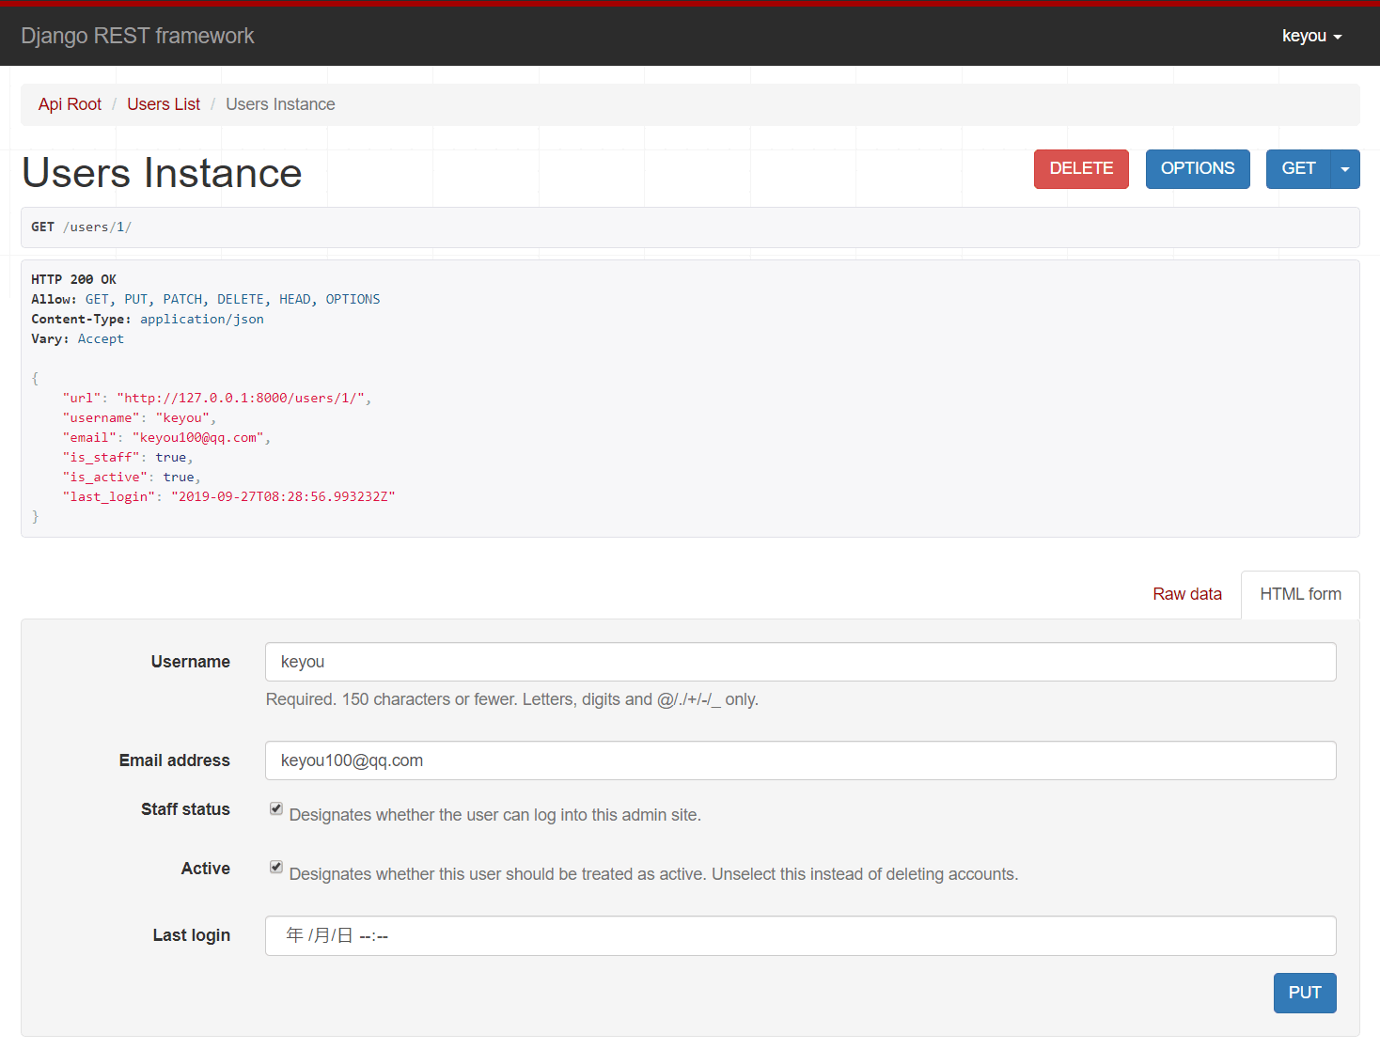Screen dimensions: 1380x1050
Task: Open the keyou user dropdown menu
Action: coord(1311,36)
